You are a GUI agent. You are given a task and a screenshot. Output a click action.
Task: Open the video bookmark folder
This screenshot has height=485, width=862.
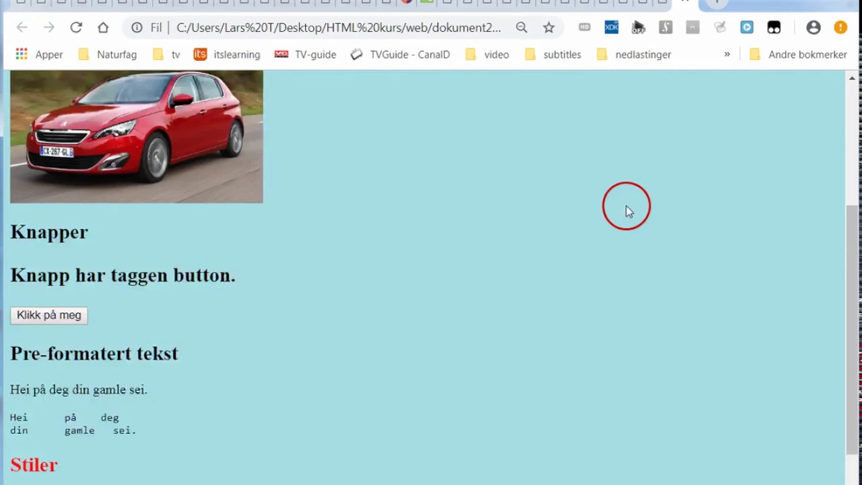pyautogui.click(x=487, y=55)
